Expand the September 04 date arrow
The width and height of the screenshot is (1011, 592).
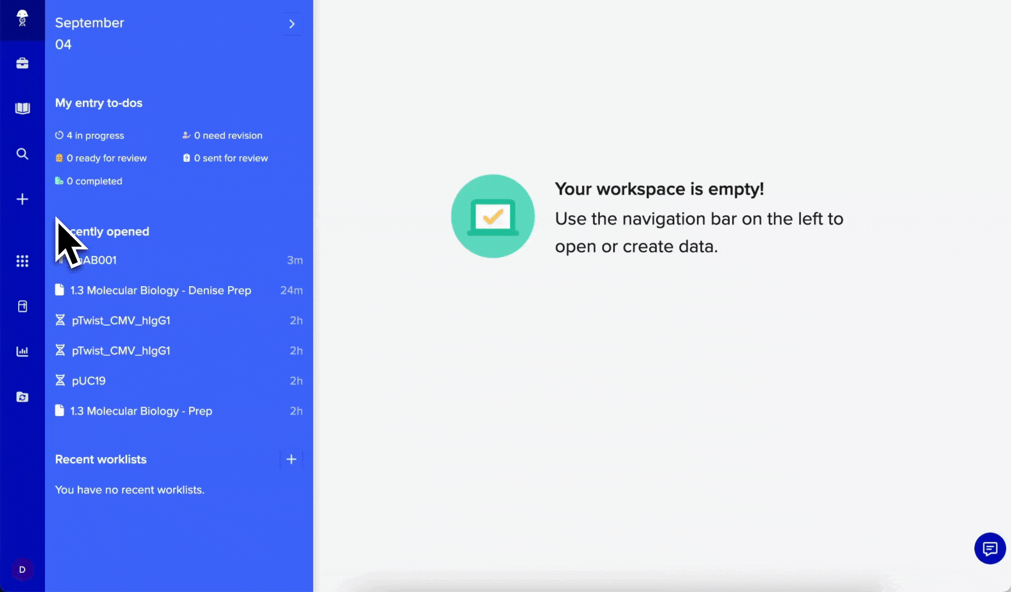tap(292, 24)
